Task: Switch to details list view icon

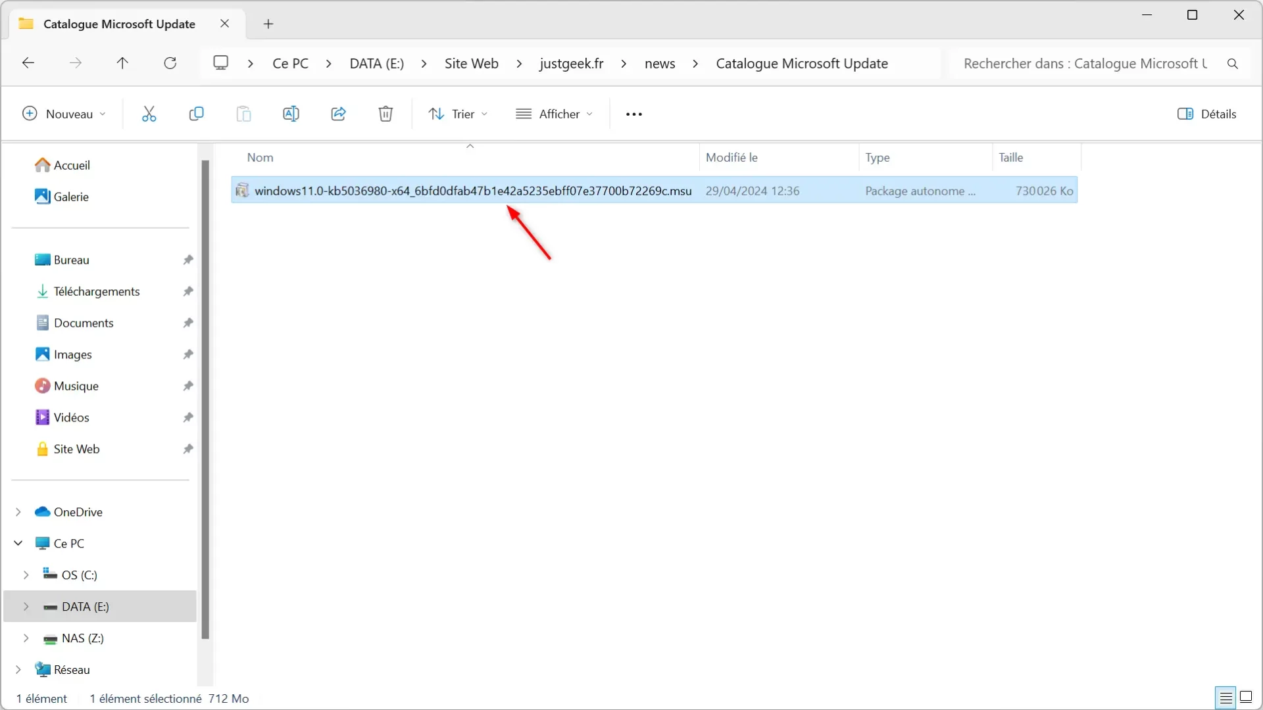Action: (1226, 697)
